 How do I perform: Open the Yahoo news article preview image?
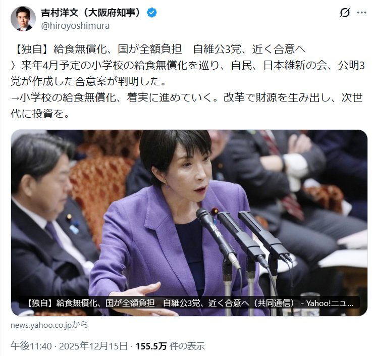point(189,223)
